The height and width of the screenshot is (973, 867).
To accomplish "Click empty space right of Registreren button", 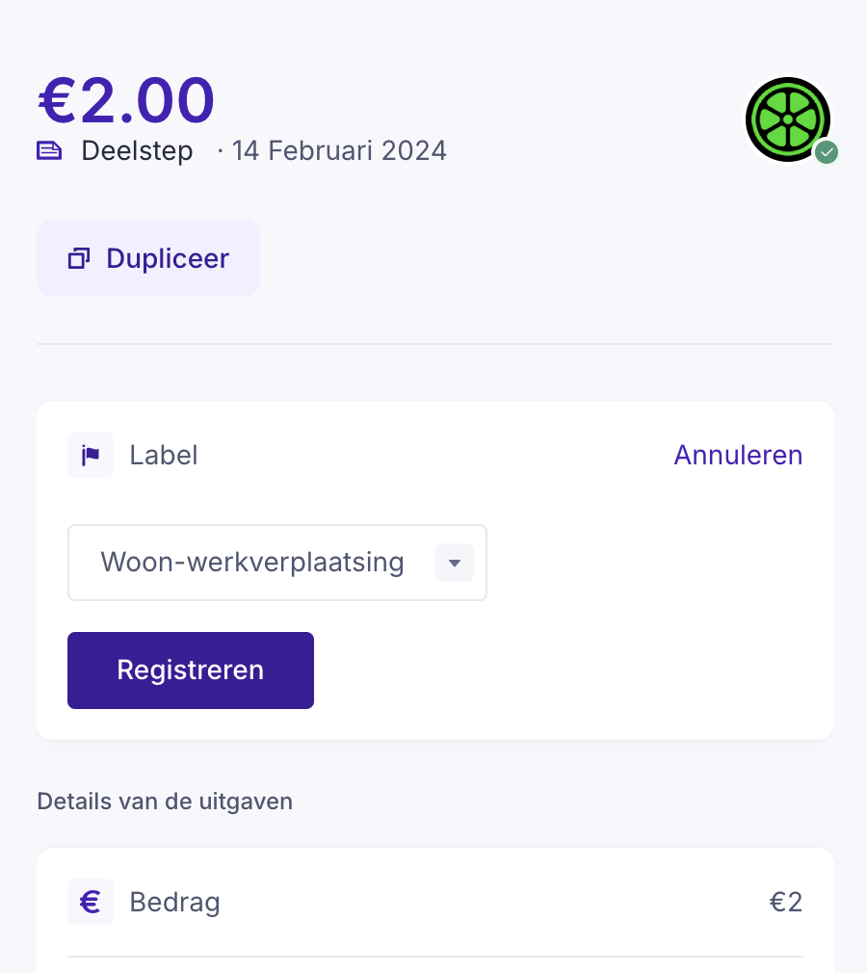I will [568, 671].
